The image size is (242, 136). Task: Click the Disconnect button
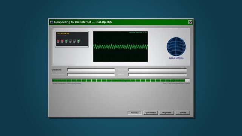pos(151,113)
